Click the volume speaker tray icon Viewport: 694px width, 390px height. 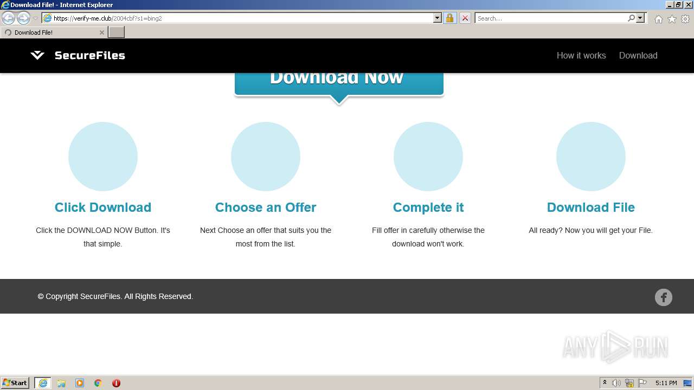[x=616, y=383]
